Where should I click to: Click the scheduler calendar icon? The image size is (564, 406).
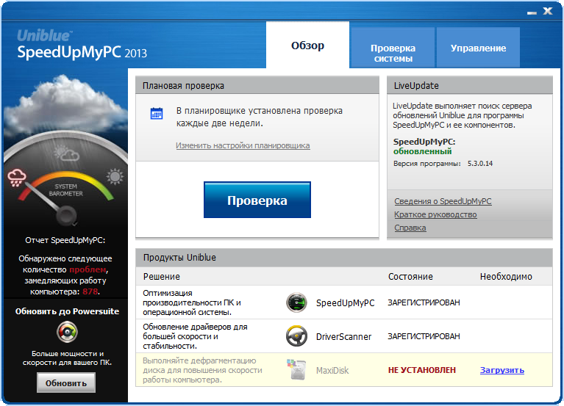[x=157, y=114]
